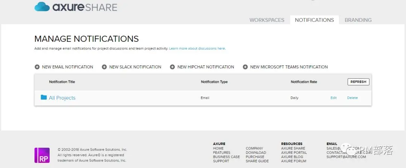
Task: Open footer Company link
Action: click(x=254, y=148)
